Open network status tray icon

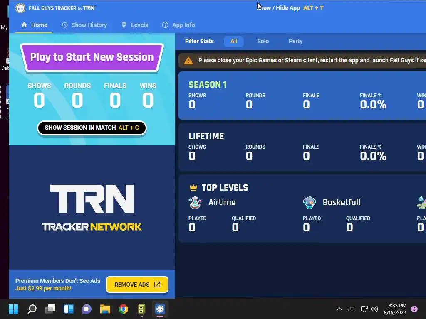point(364,309)
